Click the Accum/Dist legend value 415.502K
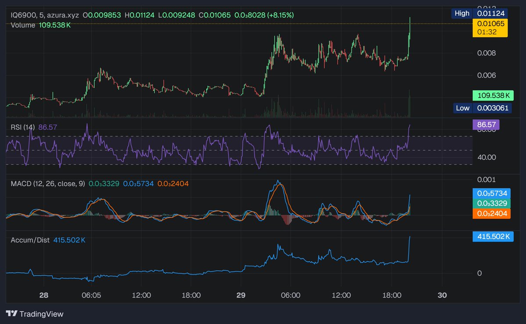 tap(69, 240)
